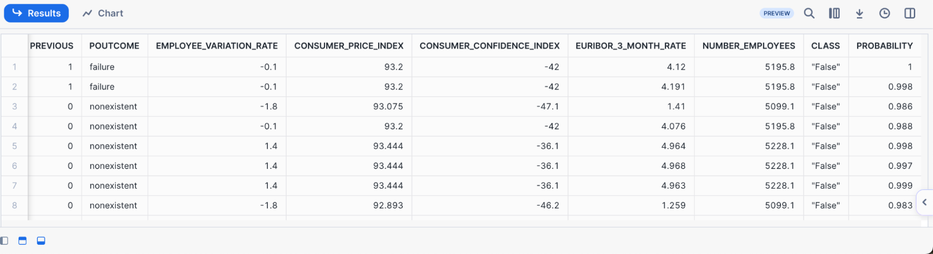Screen dimensions: 933x254
Task: Click the POUTCOME column header
Action: tap(114, 46)
